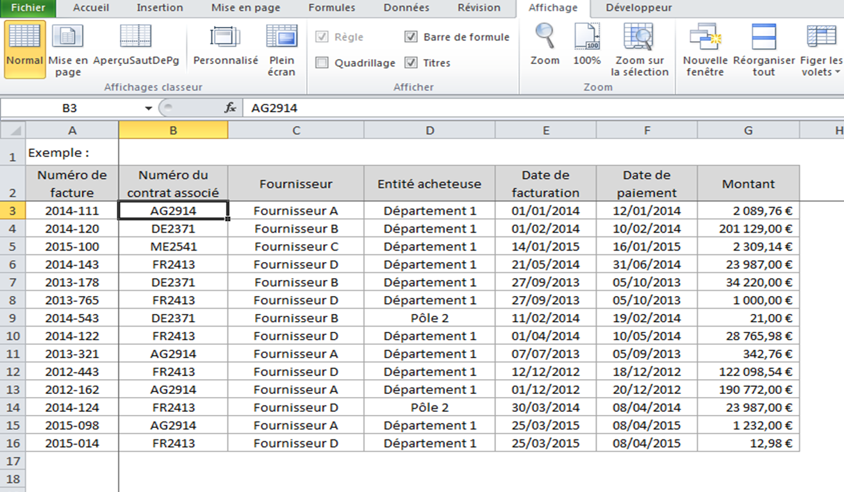Image resolution: width=844 pixels, height=492 pixels.
Task: Open a Nouvelle fenêtre
Action: (704, 49)
